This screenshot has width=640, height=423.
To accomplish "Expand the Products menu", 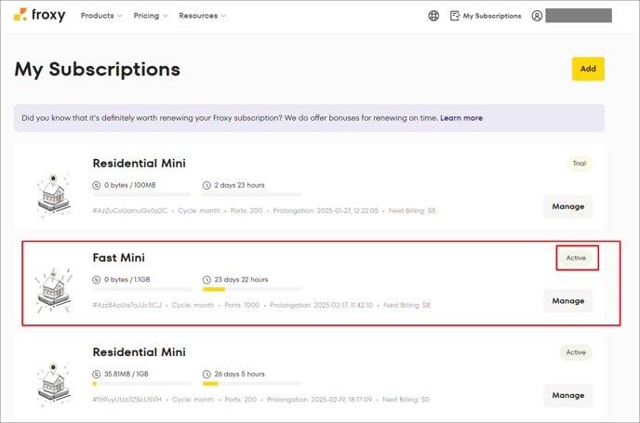I will click(x=101, y=16).
